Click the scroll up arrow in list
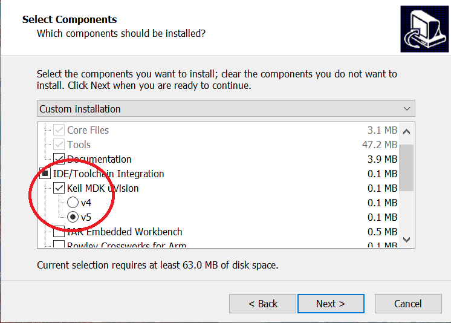451x323 pixels. (406, 132)
